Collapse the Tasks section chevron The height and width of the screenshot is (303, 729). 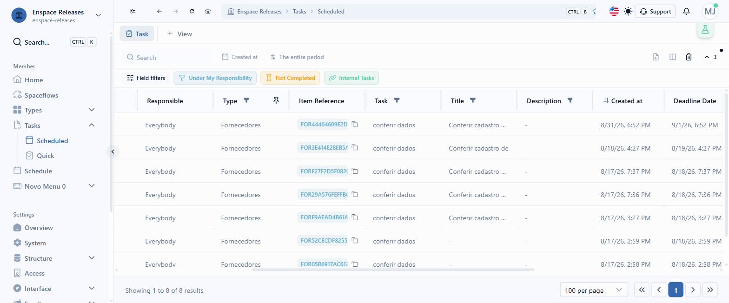click(92, 125)
